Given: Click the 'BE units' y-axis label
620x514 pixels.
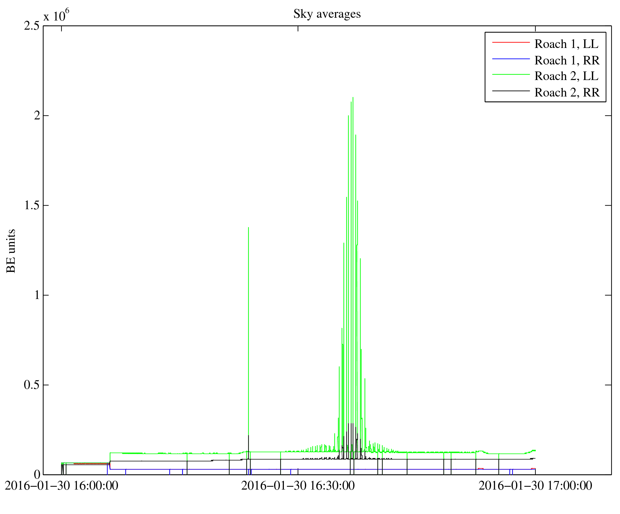Looking at the screenshot, I should (x=11, y=251).
